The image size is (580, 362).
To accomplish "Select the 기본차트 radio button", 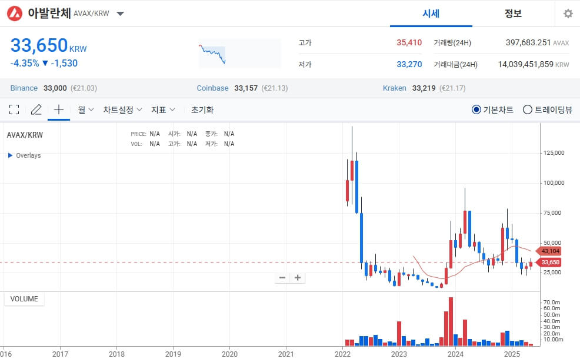I will tap(476, 109).
